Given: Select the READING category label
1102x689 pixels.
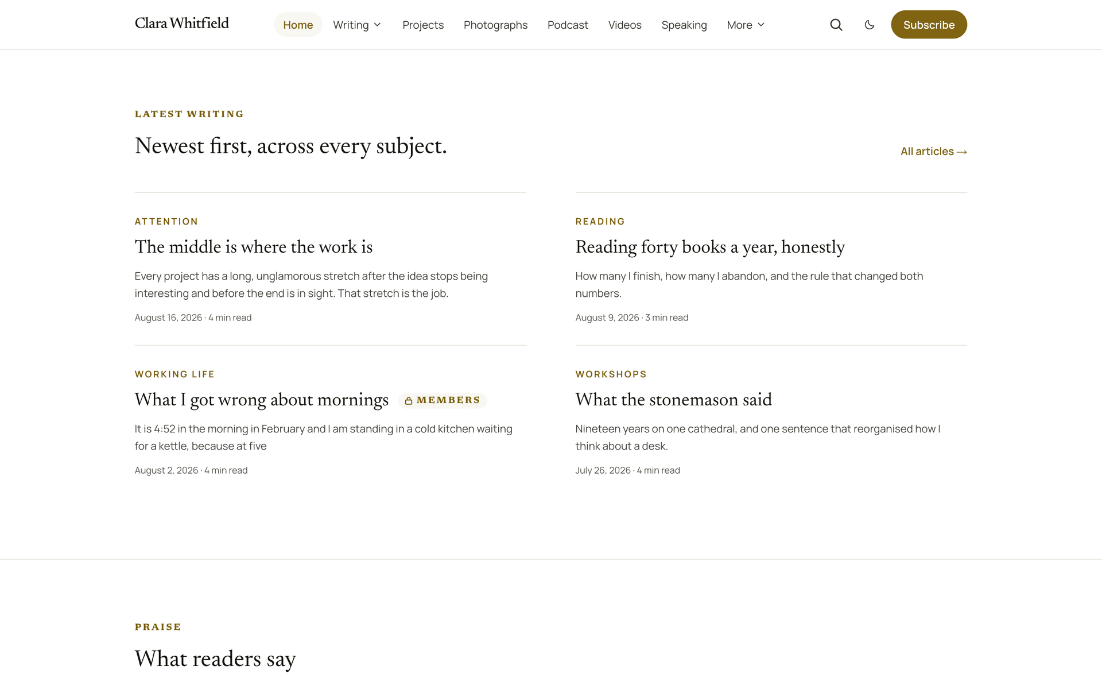Looking at the screenshot, I should pyautogui.click(x=600, y=222).
